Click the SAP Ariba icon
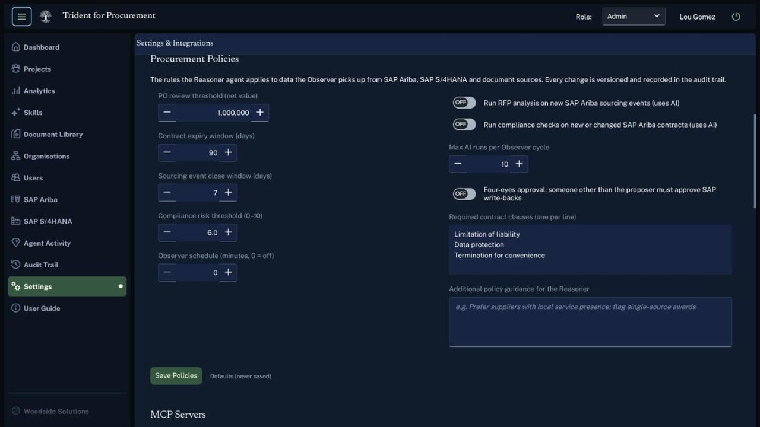The image size is (760, 427). [16, 199]
